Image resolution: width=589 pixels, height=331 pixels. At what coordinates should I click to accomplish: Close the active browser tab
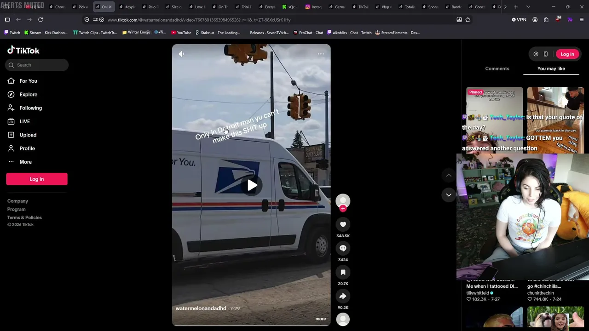coord(110,7)
